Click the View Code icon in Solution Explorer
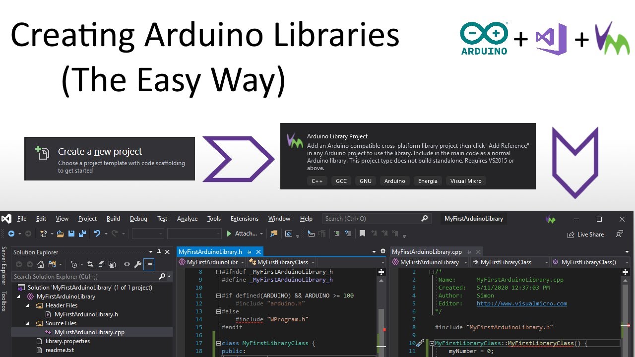This screenshot has width=635, height=357. pyautogui.click(x=127, y=264)
